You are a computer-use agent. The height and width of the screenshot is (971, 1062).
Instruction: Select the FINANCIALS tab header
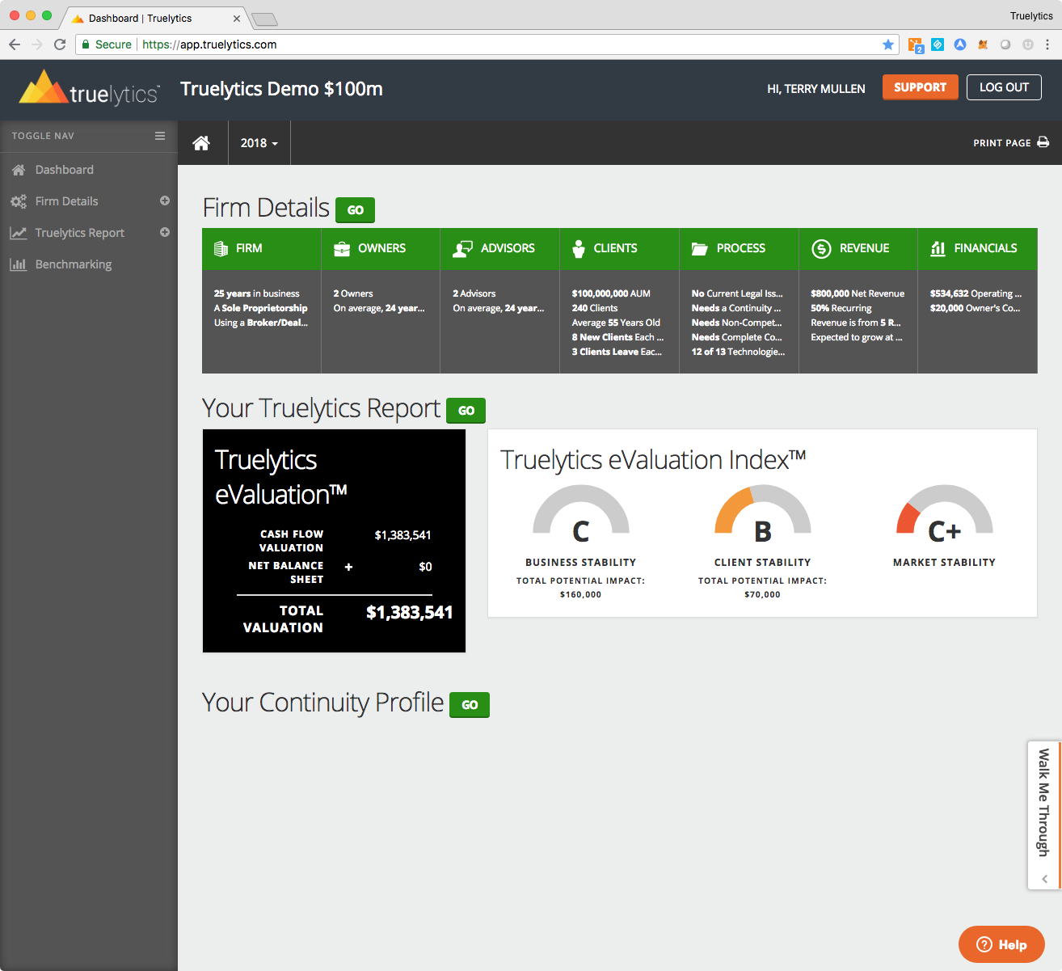[x=978, y=249]
